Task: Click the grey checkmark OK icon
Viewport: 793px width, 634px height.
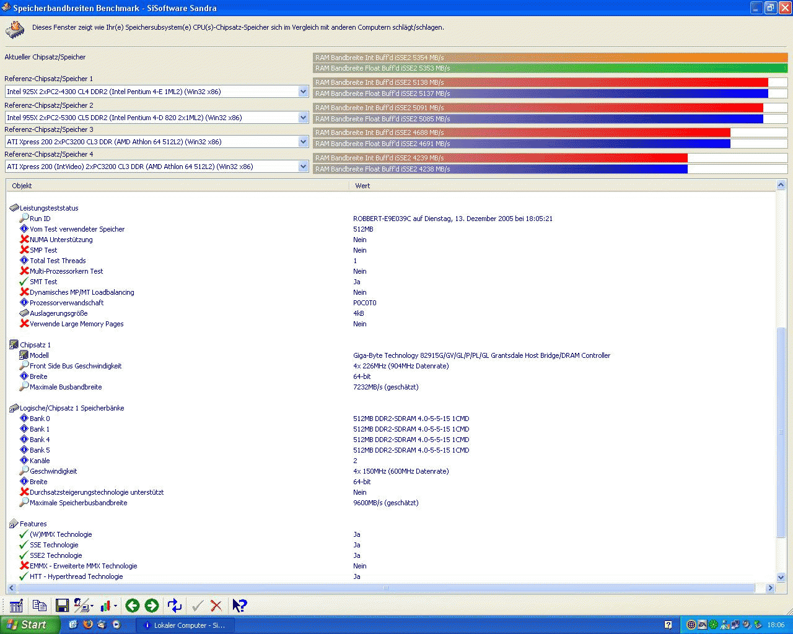Action: point(198,606)
